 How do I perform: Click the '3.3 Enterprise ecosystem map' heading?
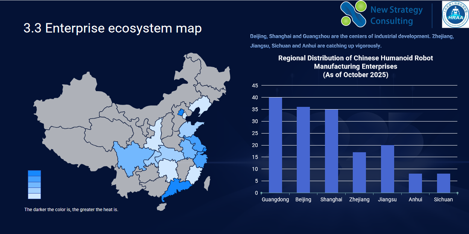coord(112,28)
